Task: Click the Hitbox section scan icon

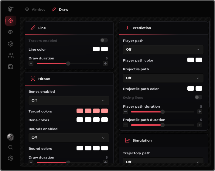Action: click(x=33, y=79)
